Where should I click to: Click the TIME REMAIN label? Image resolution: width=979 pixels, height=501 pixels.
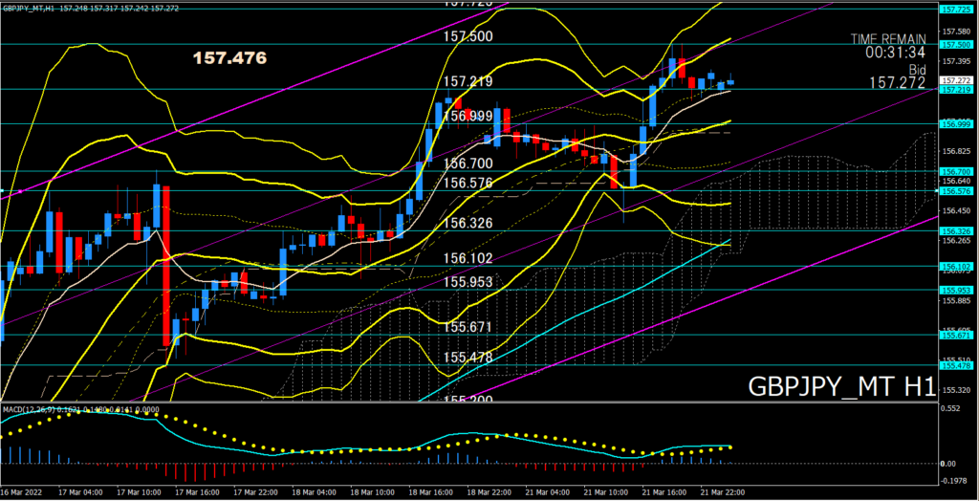coord(888,39)
